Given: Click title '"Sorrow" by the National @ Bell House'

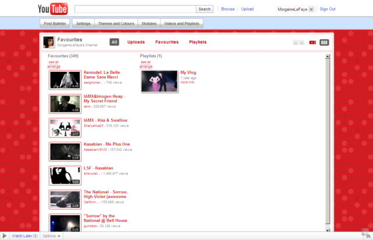Looking at the screenshot, I should (x=105, y=218).
